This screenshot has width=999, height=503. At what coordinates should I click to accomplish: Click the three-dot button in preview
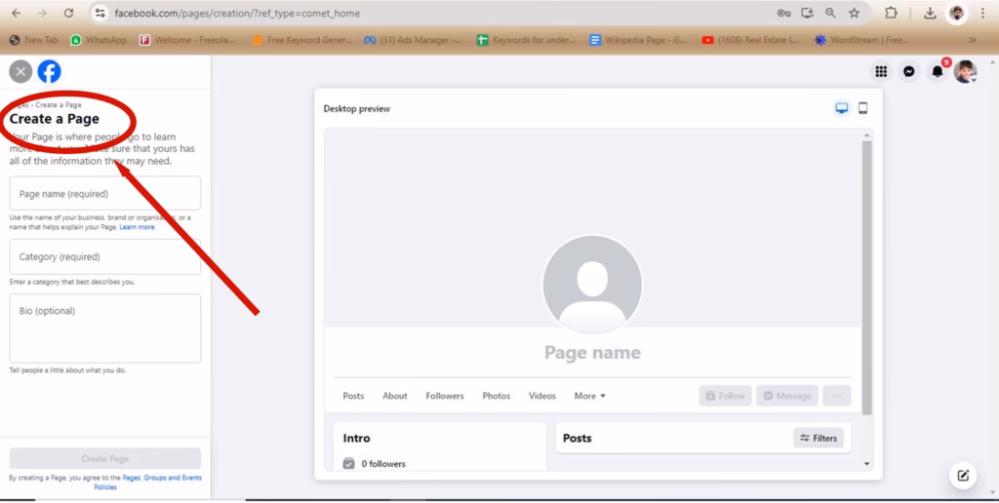point(836,396)
